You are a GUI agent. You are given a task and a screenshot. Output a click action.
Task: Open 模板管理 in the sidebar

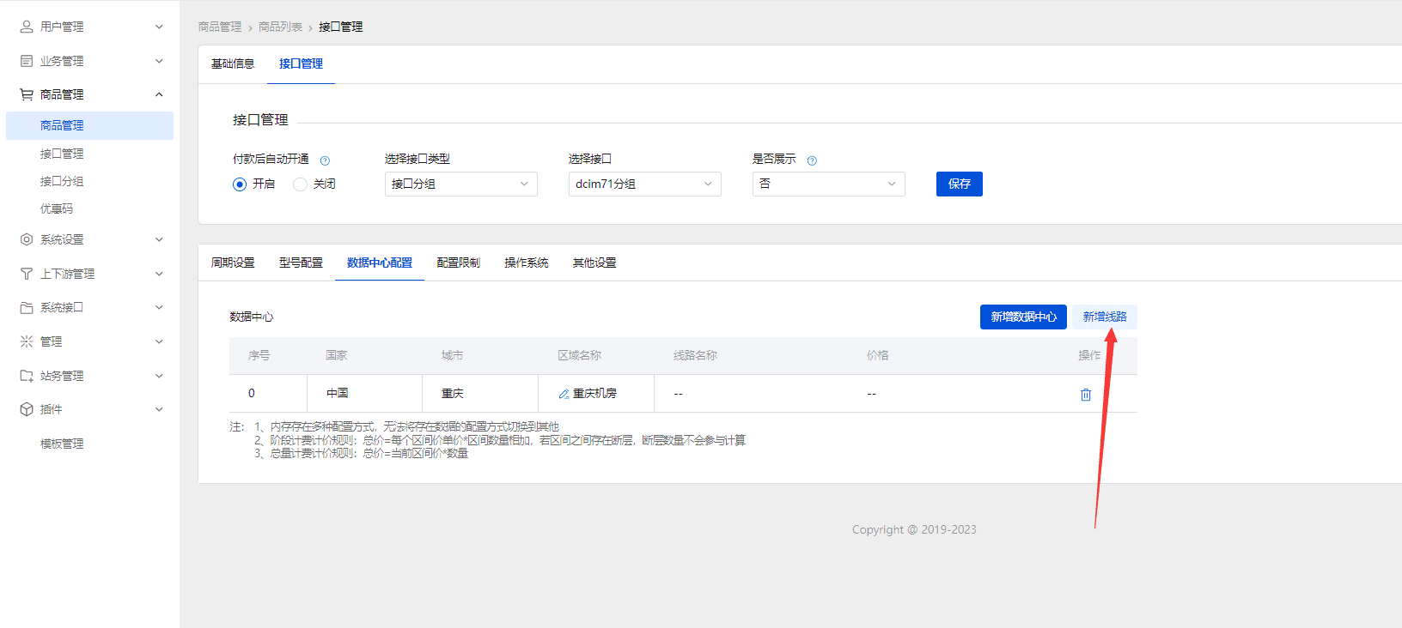point(62,444)
